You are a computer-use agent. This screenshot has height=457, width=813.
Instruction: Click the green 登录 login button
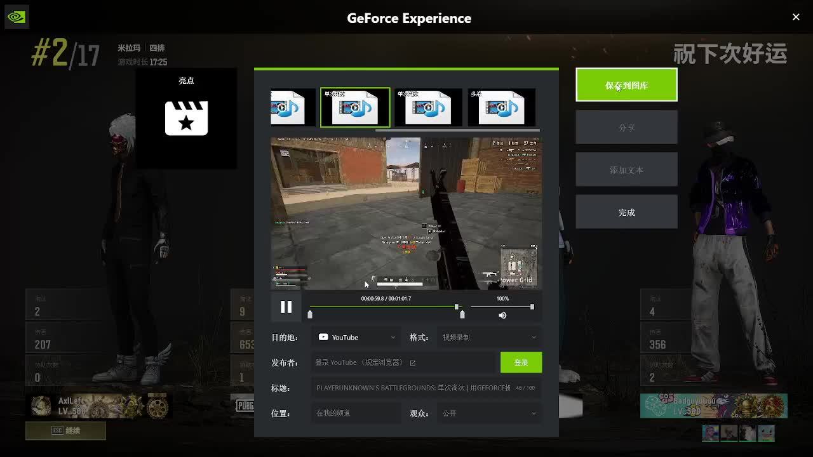click(521, 362)
